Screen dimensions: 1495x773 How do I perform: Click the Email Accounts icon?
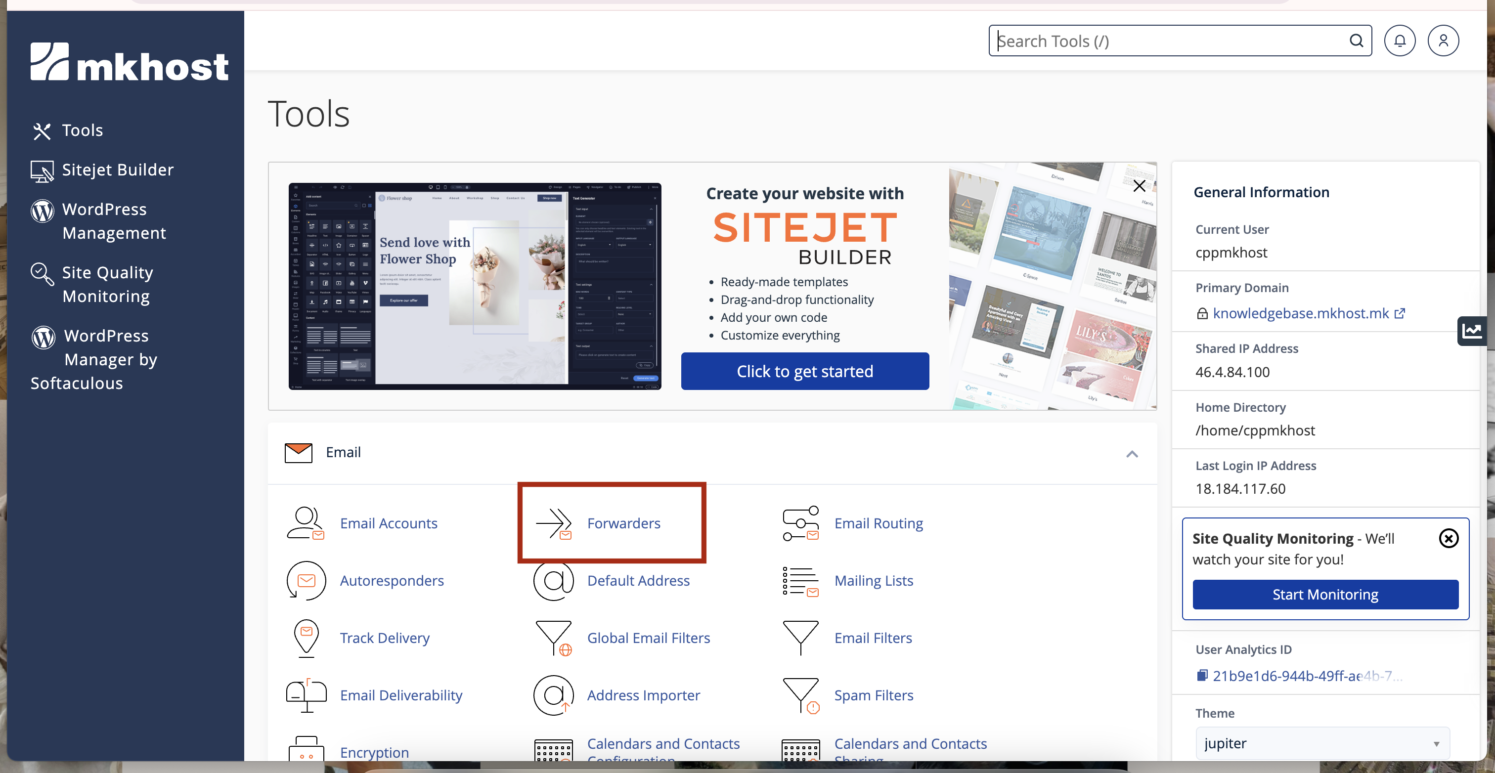pyautogui.click(x=305, y=523)
